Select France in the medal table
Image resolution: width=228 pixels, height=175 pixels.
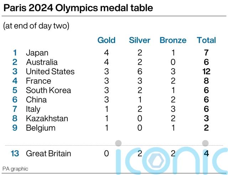click(x=38, y=81)
